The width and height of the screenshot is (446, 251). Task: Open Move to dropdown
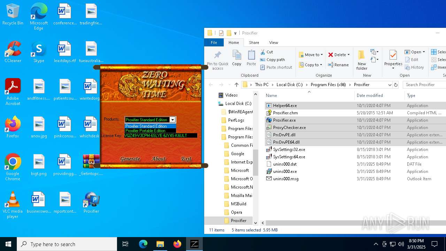(311, 55)
